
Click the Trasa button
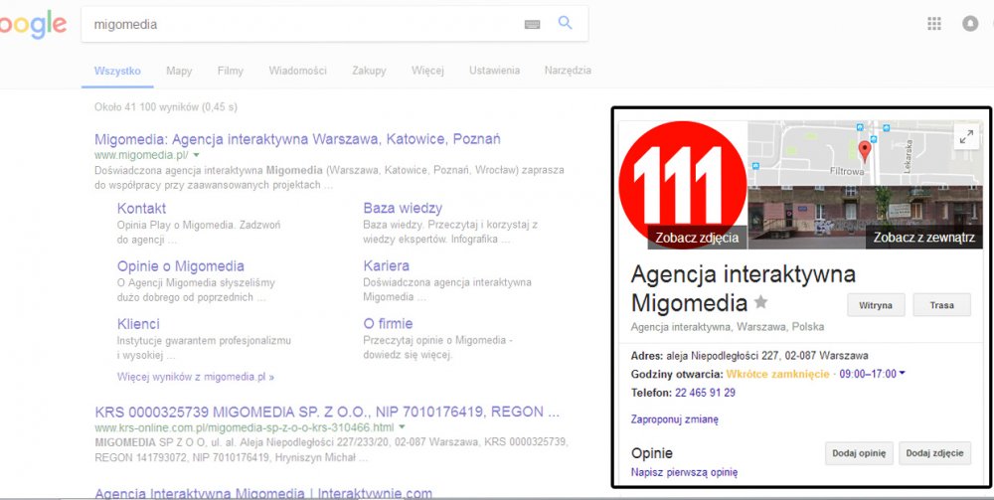942,305
